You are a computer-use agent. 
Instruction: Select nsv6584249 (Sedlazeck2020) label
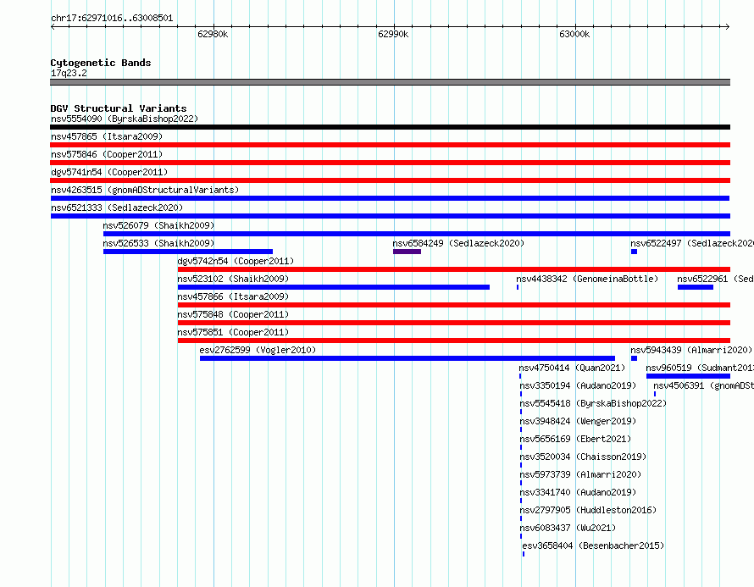point(458,243)
